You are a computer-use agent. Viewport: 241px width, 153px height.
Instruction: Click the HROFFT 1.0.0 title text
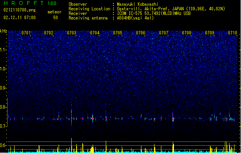point(30,3)
